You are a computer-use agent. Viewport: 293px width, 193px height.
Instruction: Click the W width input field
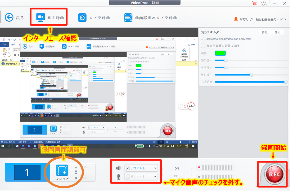[x=87, y=167]
